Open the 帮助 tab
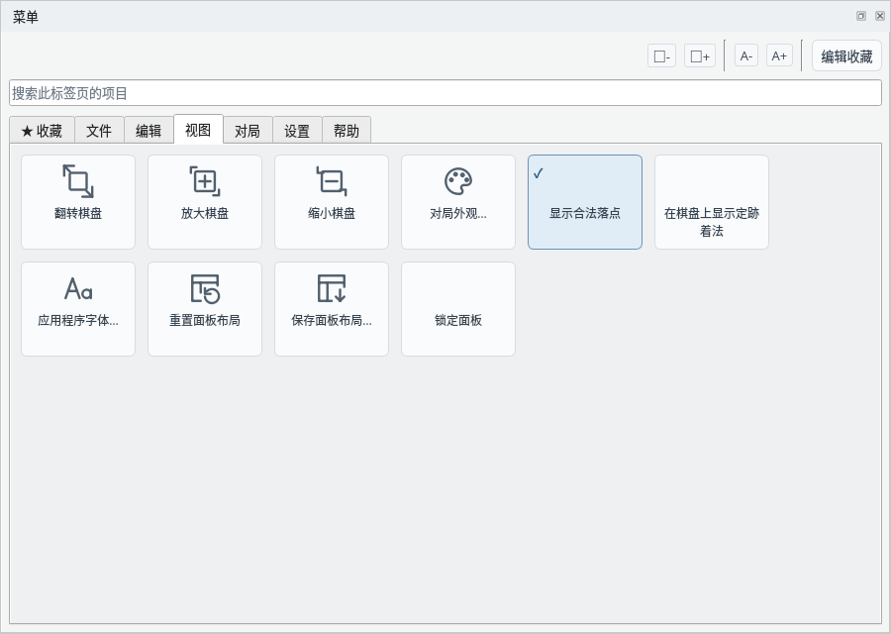891x634 pixels. pyautogui.click(x=346, y=131)
